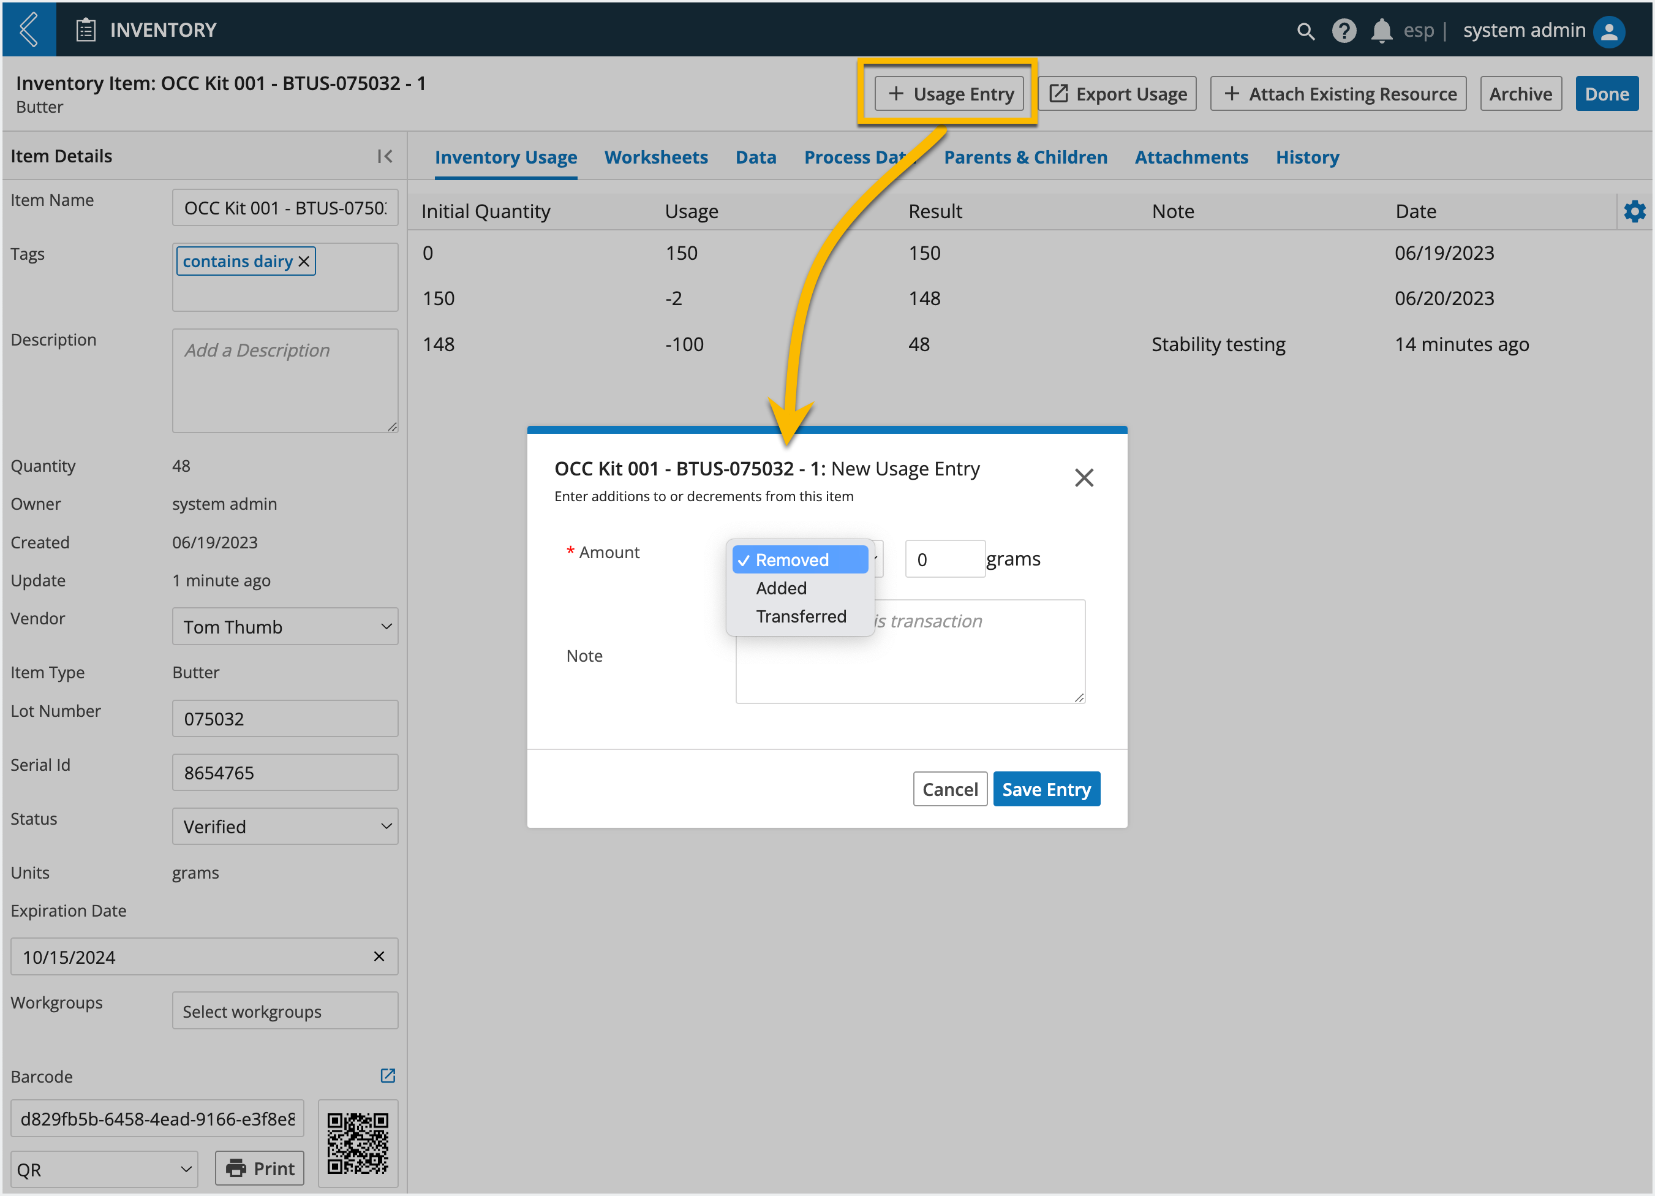The width and height of the screenshot is (1655, 1196).
Task: Edit the Lot Number field
Action: [x=285, y=719]
